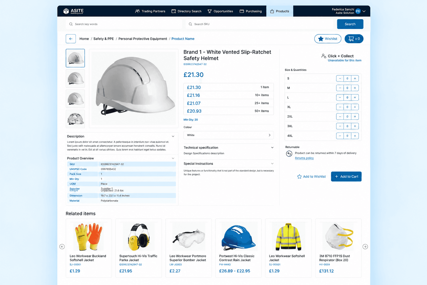Click the Wishlist star button
The width and height of the screenshot is (427, 285).
click(x=328, y=39)
